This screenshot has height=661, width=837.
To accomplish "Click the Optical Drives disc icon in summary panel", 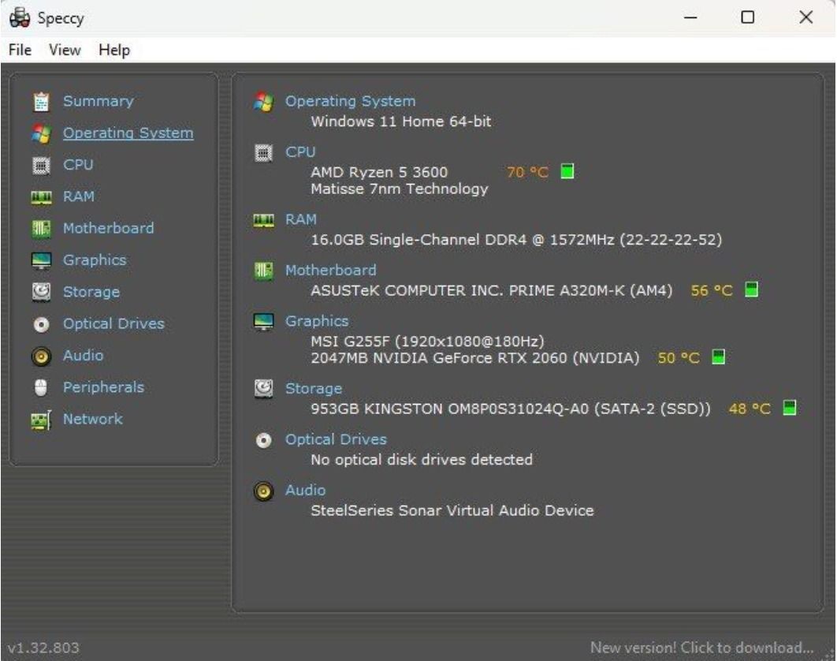I will click(x=264, y=440).
